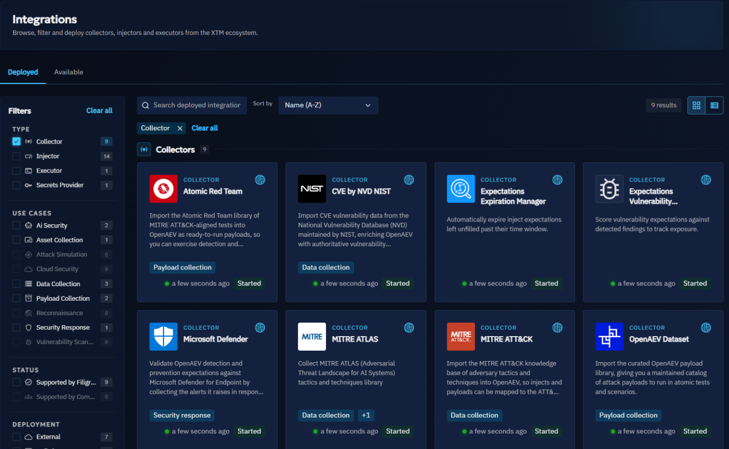The image size is (729, 449).
Task: Click the MITRE ATT&CK card title
Action: (507, 339)
